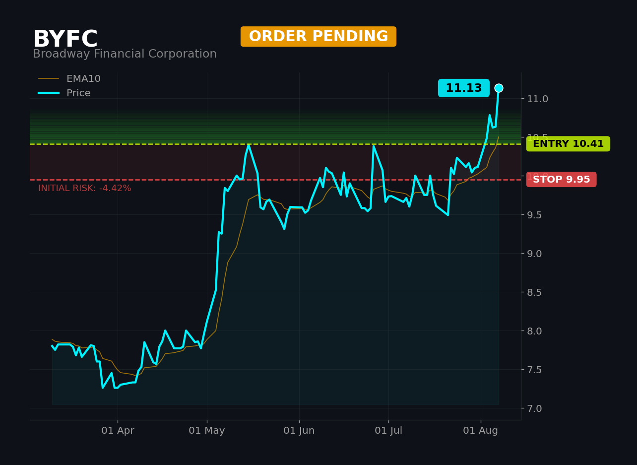Image resolution: width=637 pixels, height=465 pixels.
Task: Click the 01 Aug date axis label
Action: pyautogui.click(x=481, y=431)
